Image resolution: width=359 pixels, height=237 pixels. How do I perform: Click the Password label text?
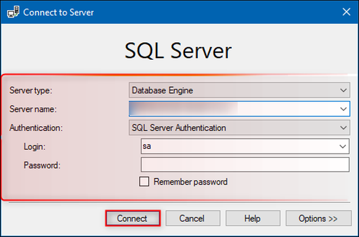pyautogui.click(x=42, y=165)
